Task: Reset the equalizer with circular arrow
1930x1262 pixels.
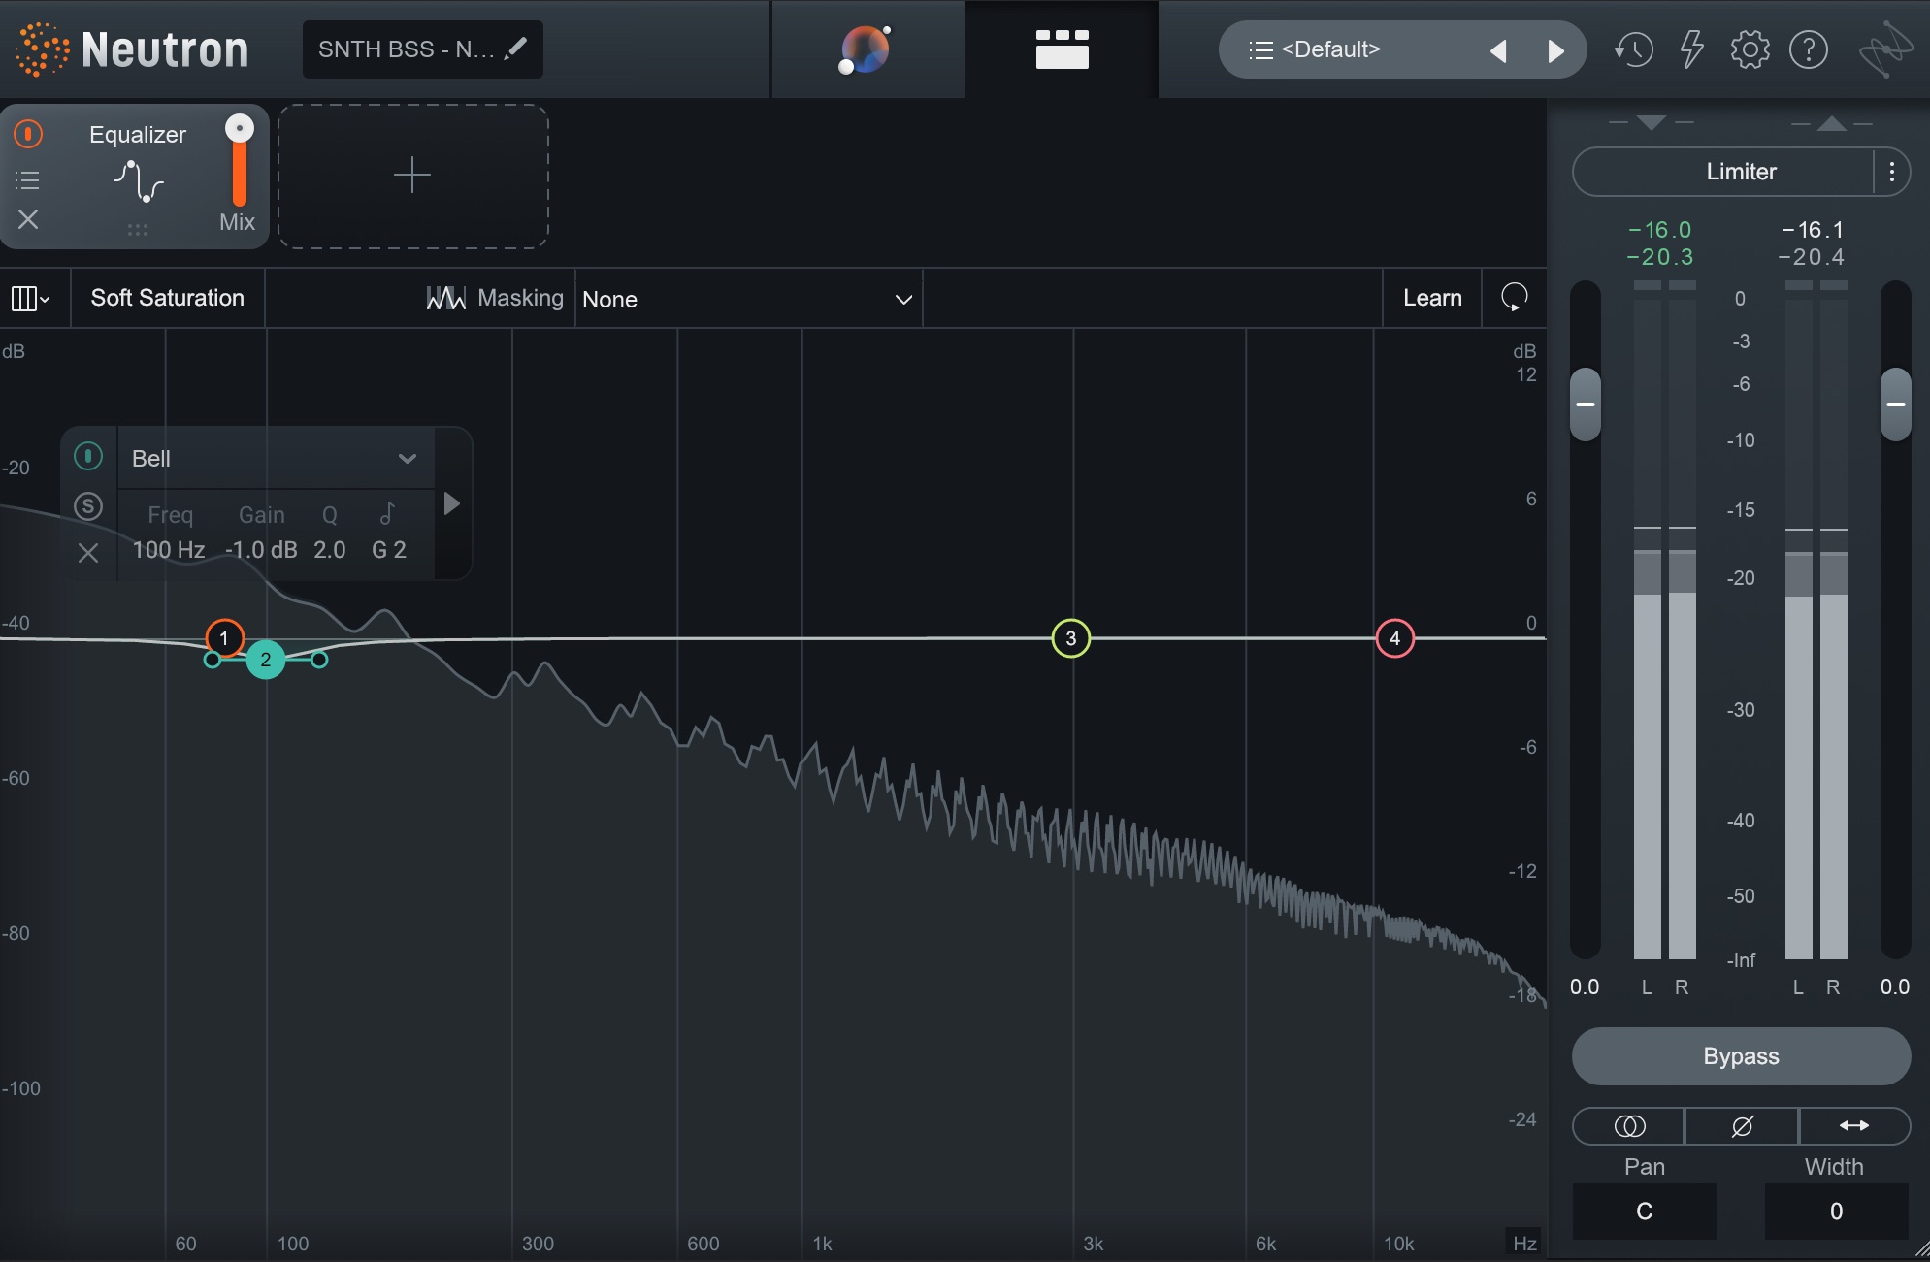Action: 1514,297
